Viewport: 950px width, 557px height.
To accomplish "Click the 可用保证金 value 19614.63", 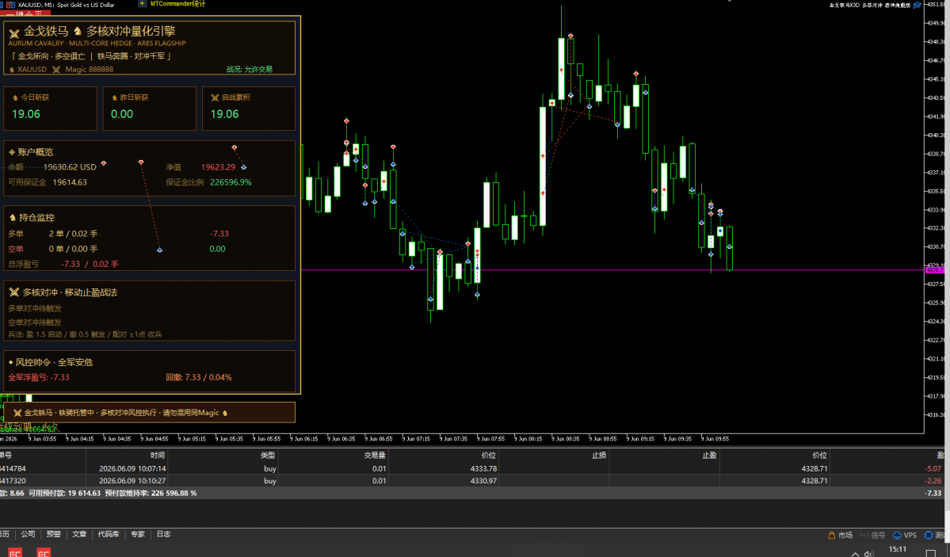I will click(70, 181).
